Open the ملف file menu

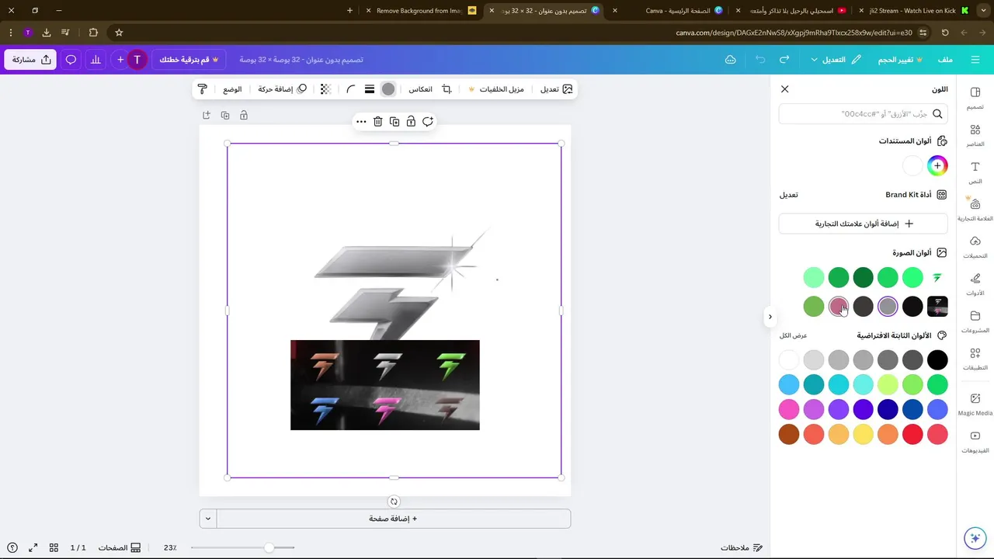(x=945, y=60)
